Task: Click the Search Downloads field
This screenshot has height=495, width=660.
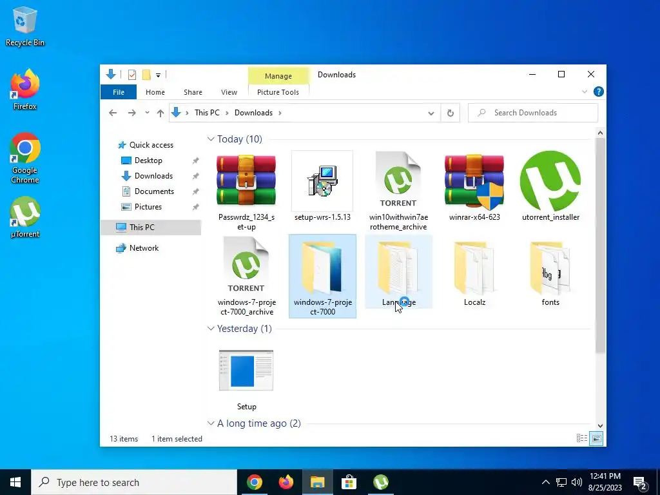Action: (x=533, y=113)
